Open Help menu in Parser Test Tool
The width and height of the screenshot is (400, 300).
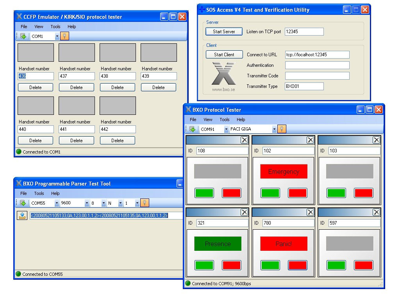point(55,193)
